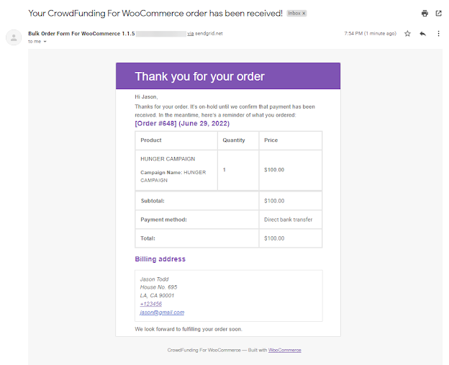The width and height of the screenshot is (449, 365).
Task: Click the Billing address heading
Action: 160,259
